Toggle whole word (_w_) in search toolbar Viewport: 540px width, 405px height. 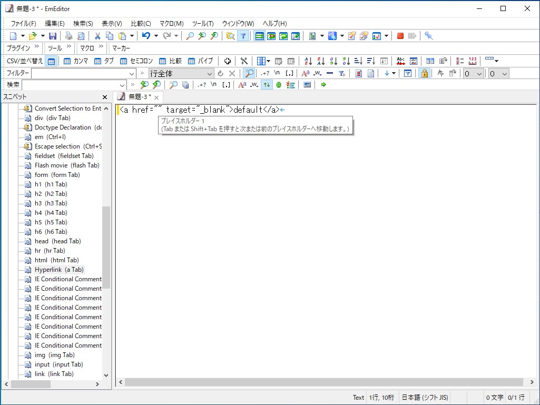(x=254, y=85)
